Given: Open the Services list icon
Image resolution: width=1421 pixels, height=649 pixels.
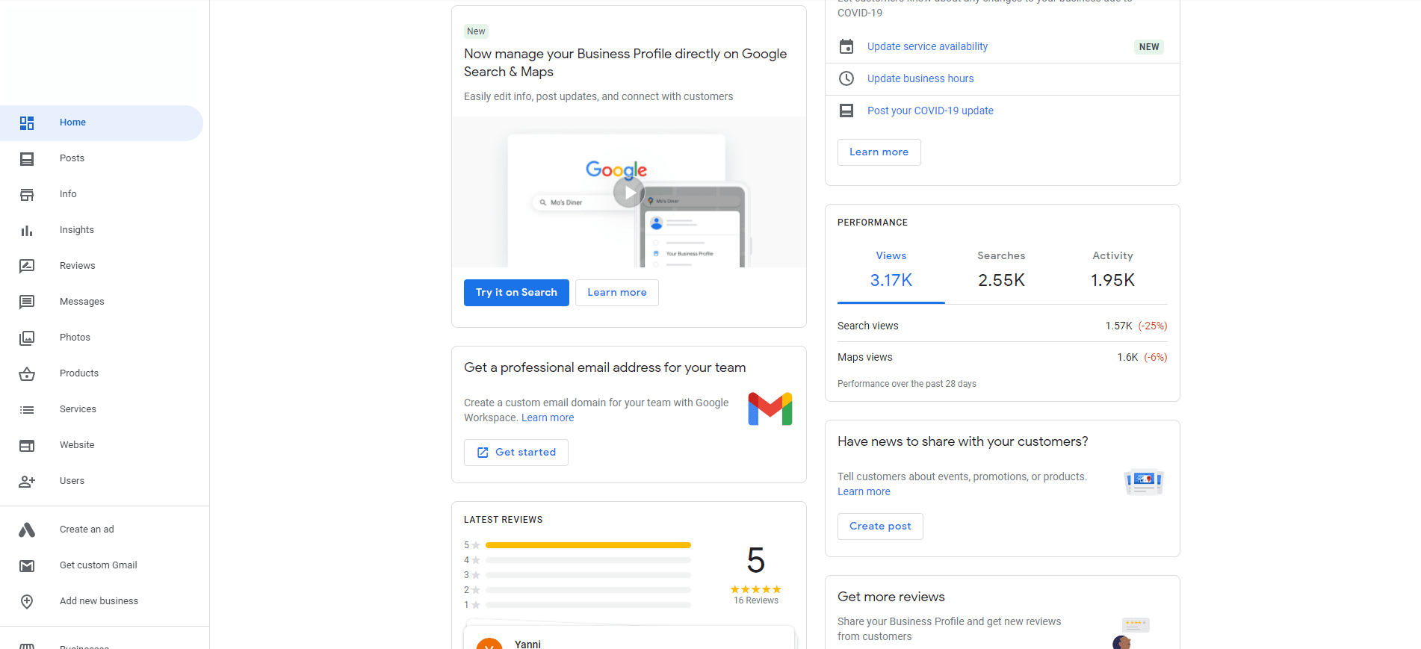Looking at the screenshot, I should pos(27,409).
